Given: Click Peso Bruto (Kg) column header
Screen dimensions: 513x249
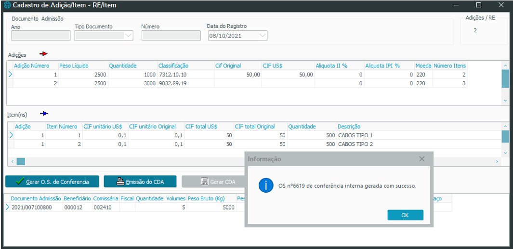Looking at the screenshot, I should (211, 198).
